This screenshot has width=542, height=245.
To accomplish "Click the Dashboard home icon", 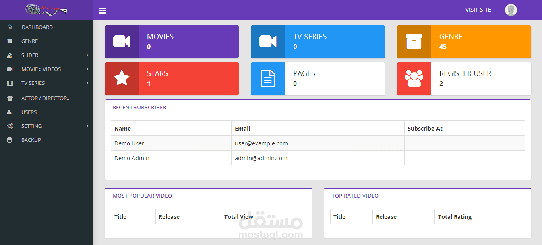I will [10, 27].
